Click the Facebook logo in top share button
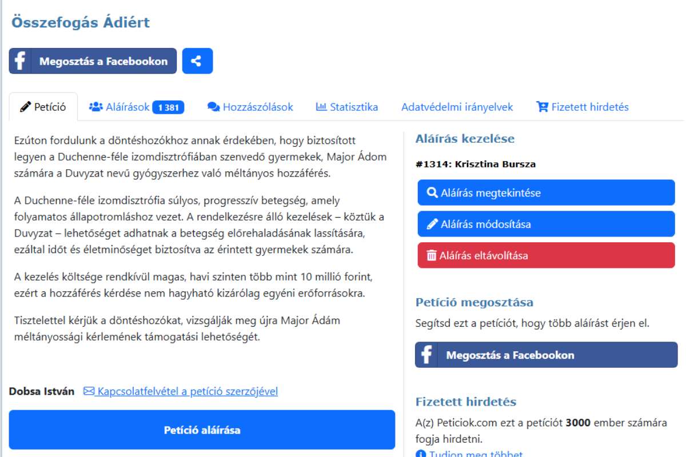The height and width of the screenshot is (457, 686). point(20,61)
